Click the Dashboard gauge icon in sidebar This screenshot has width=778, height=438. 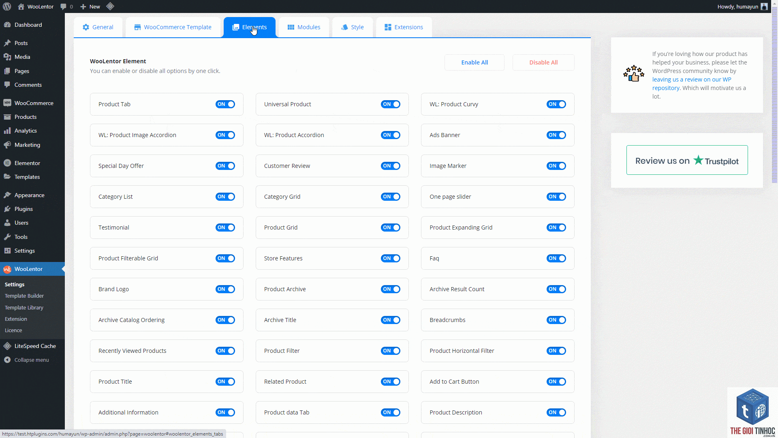(x=7, y=25)
